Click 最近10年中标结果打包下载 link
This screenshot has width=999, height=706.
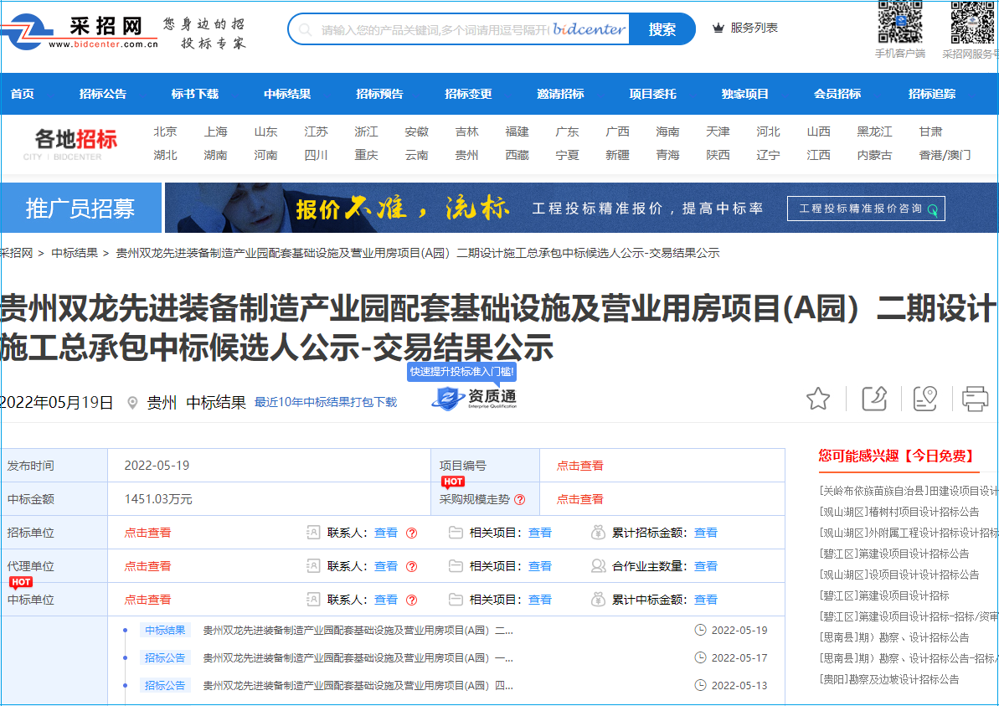(x=326, y=402)
